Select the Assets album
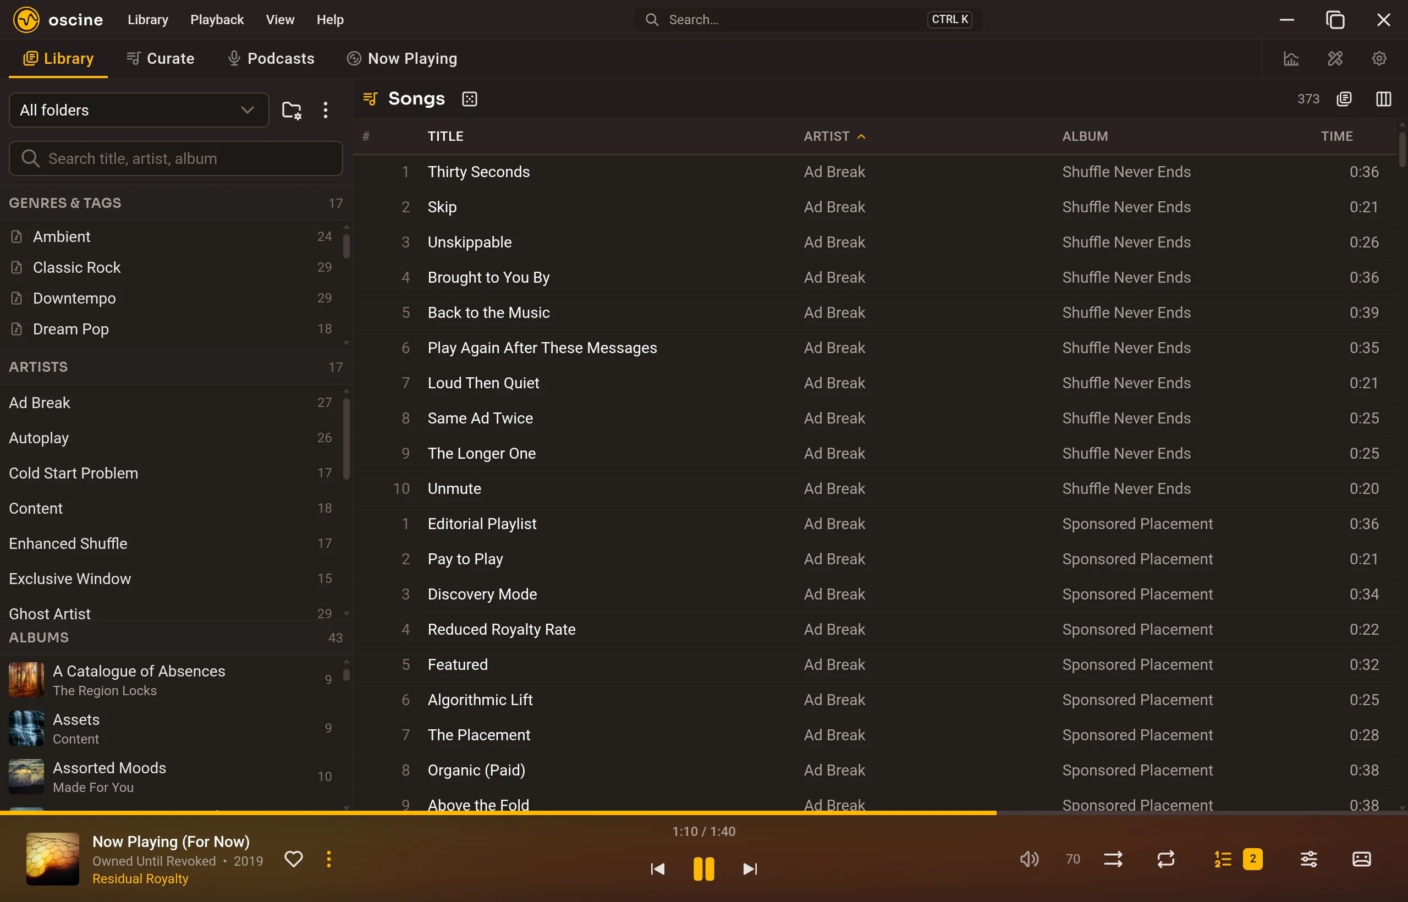 (x=170, y=728)
